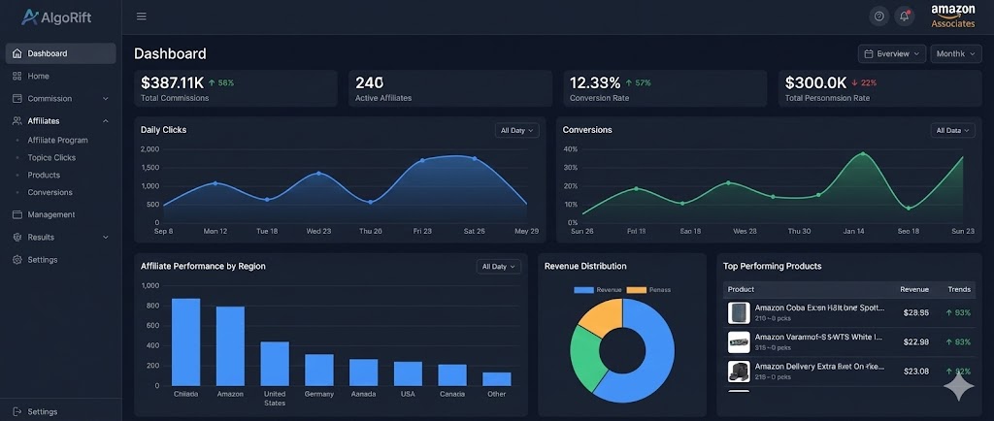Viewport: 994px width, 421px height.
Task: Open Affiliate Performance All Data dropdown
Action: click(x=499, y=267)
